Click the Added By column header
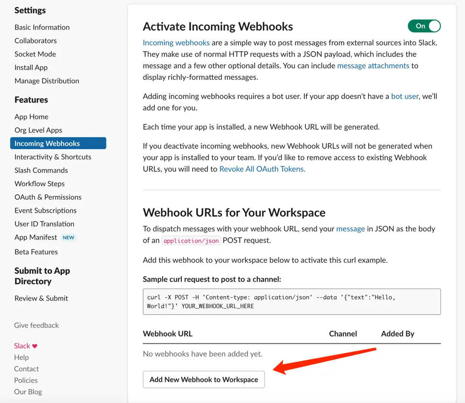 (x=398, y=334)
